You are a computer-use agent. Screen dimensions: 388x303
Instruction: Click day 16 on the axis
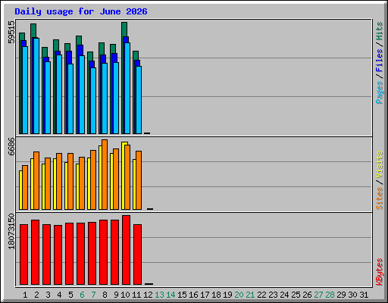pos(193,295)
